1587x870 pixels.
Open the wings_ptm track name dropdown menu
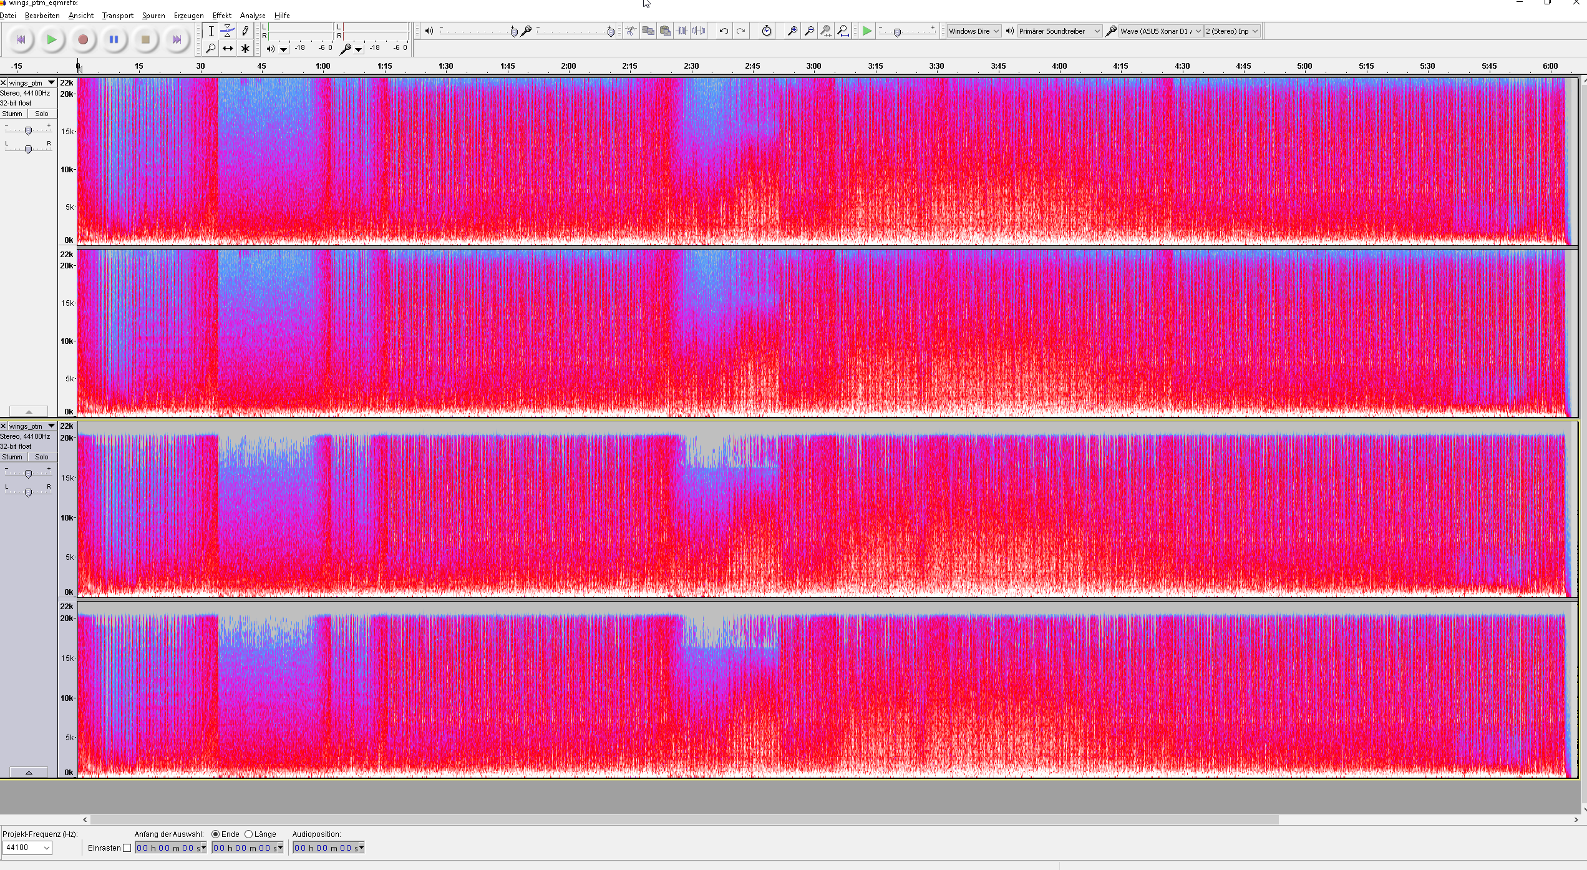(x=50, y=82)
